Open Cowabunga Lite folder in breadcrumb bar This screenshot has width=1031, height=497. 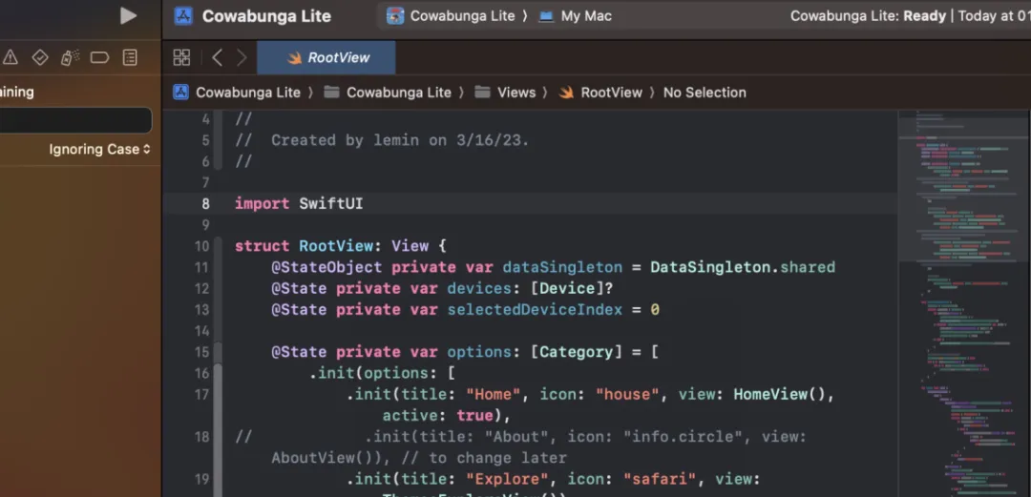click(x=388, y=93)
